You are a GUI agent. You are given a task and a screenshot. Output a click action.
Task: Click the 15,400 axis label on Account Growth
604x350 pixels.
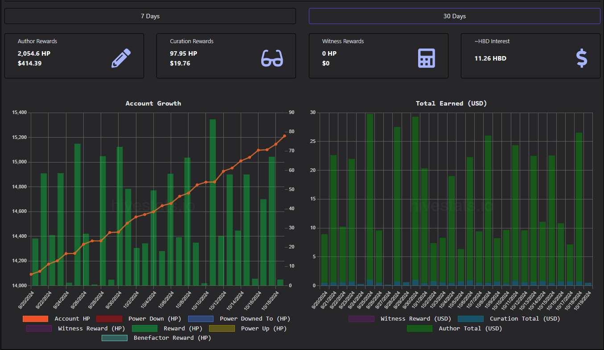tap(19, 113)
